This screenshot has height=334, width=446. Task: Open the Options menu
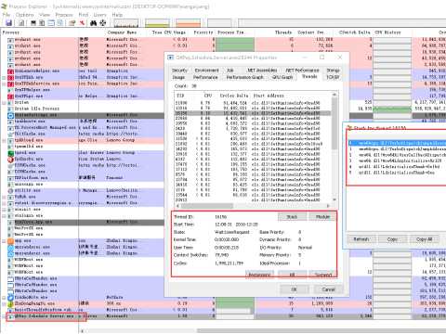(24, 15)
